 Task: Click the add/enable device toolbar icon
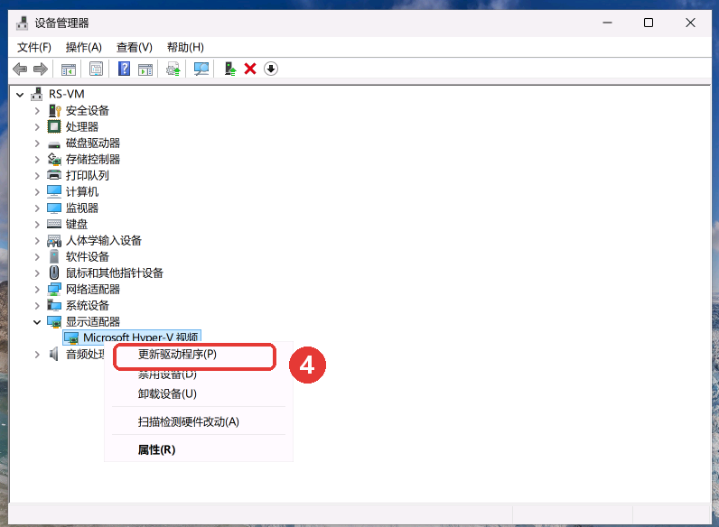[229, 69]
